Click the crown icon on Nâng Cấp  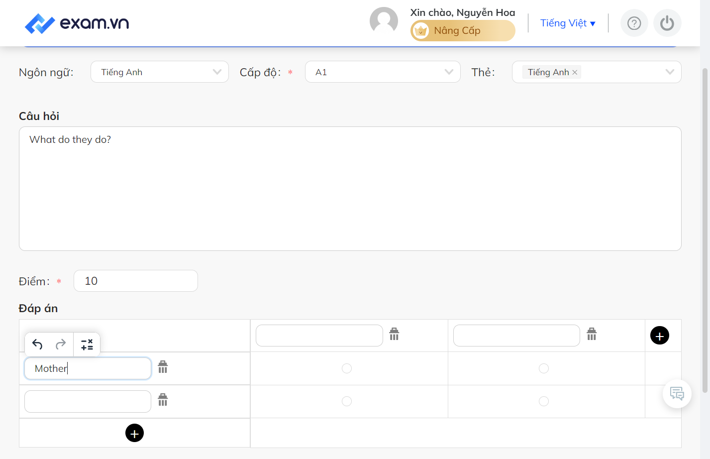point(421,31)
